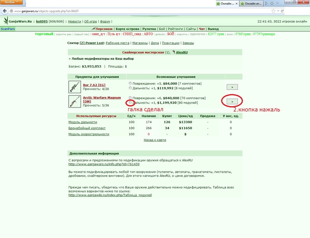Open the AlexRU owner link in header
Screen dimensions: 310x238
tap(182, 52)
